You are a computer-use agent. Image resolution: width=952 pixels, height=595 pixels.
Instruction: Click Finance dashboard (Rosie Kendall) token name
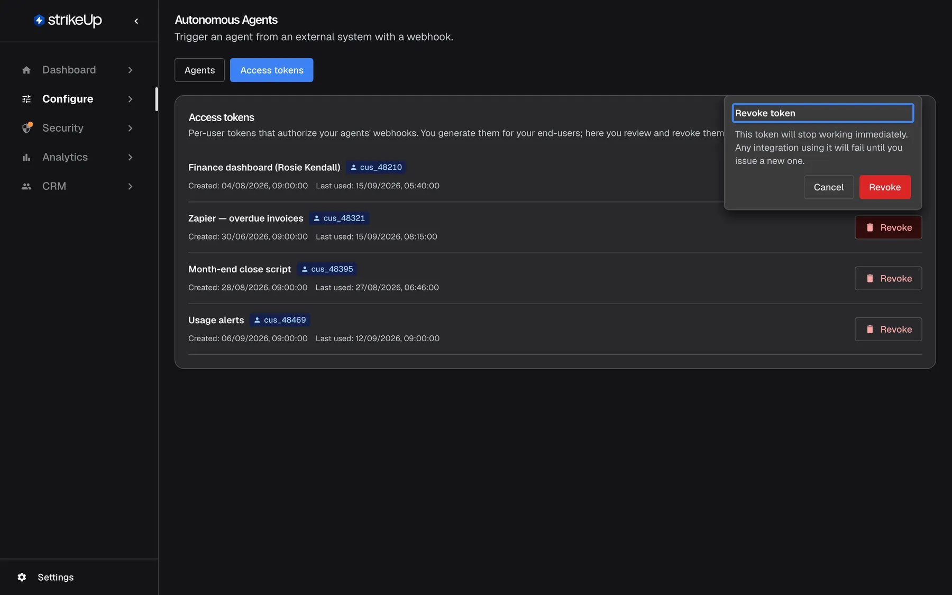(x=264, y=167)
